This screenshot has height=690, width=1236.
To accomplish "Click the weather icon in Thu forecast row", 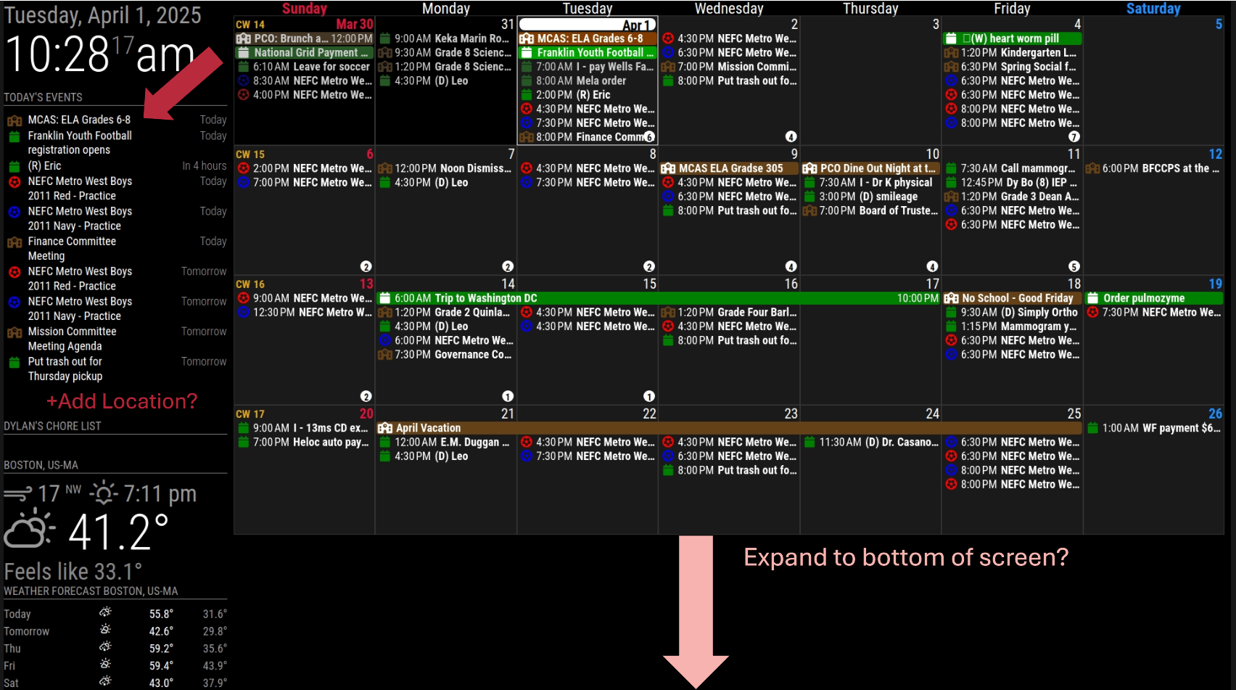I will 105,646.
